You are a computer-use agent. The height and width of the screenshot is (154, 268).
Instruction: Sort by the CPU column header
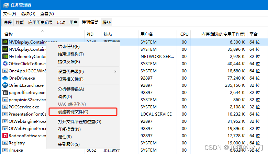(x=184, y=34)
